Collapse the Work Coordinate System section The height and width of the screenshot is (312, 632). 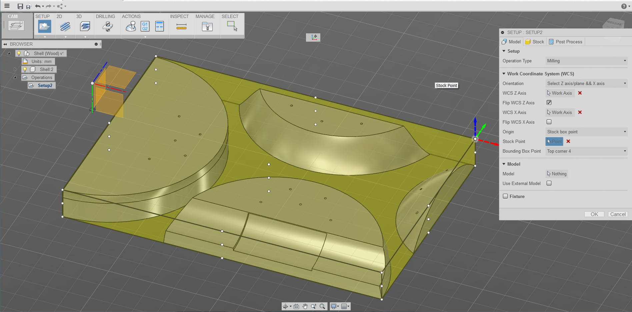point(504,74)
